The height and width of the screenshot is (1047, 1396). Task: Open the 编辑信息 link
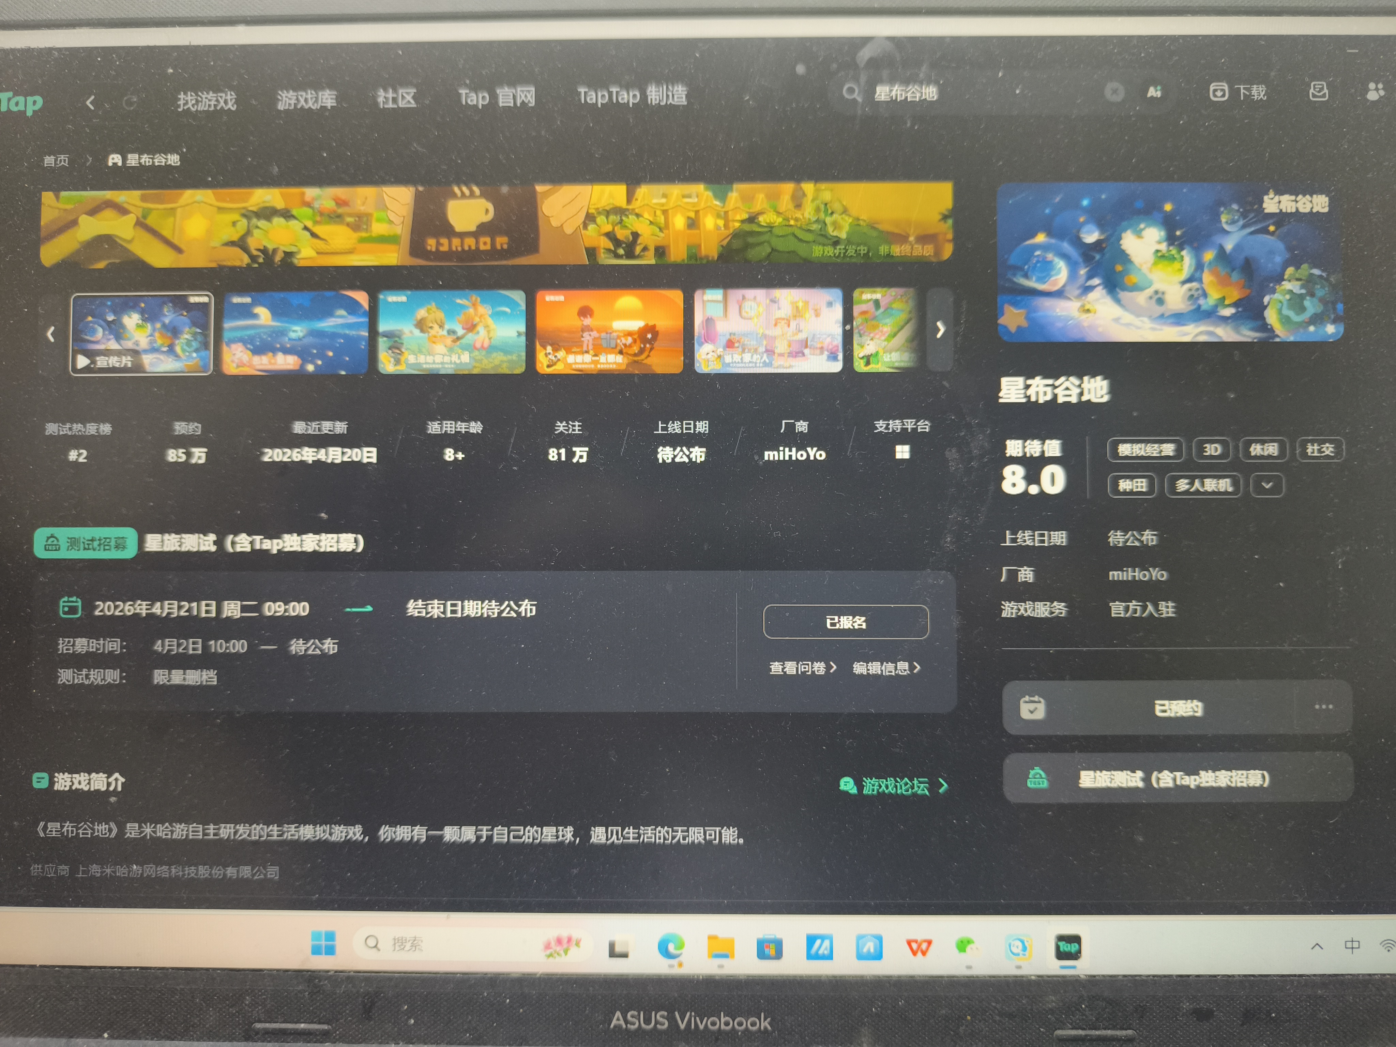(886, 668)
